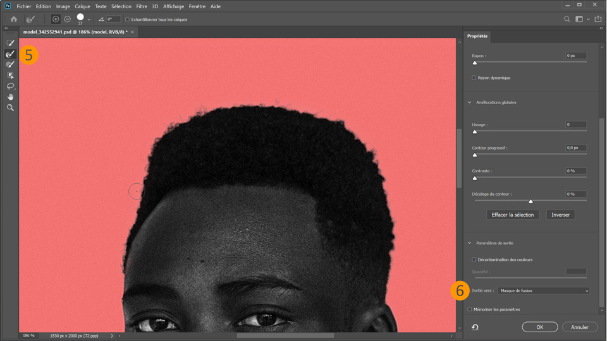Confirm with the OK button

pos(539,327)
